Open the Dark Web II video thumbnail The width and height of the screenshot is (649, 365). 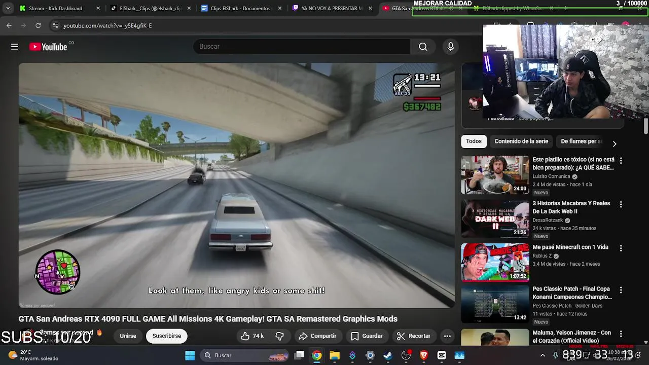(x=495, y=218)
